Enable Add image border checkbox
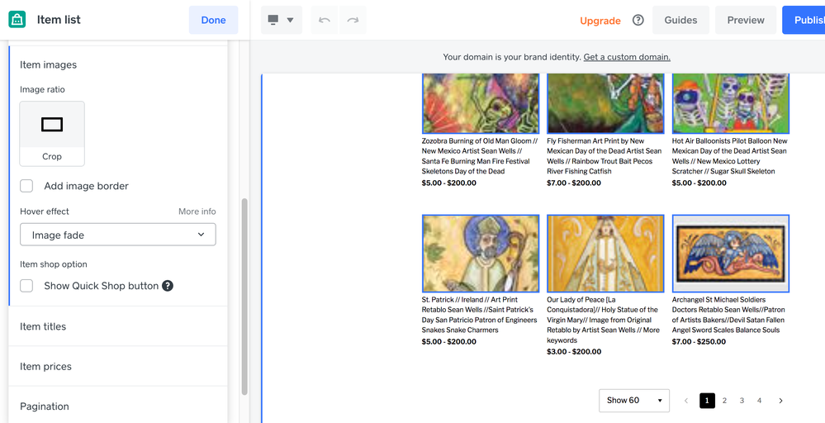This screenshot has width=825, height=423. tap(27, 186)
